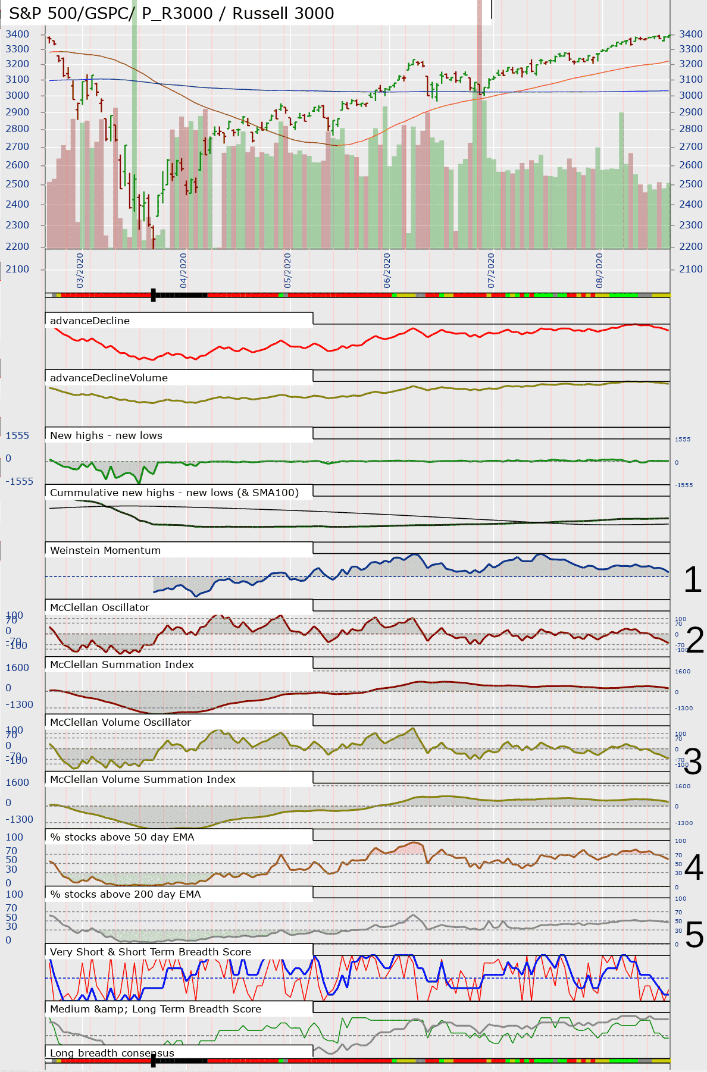
Task: Click the 3000 price label on the left axis
Action: (x=17, y=95)
